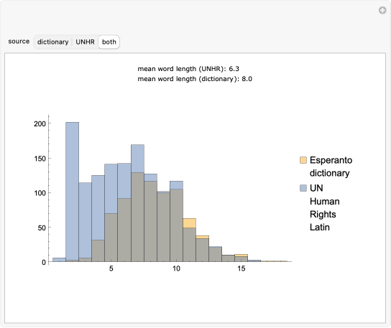Click the 50 tick label on y-axis
The height and width of the screenshot is (328, 391).
pos(42,228)
